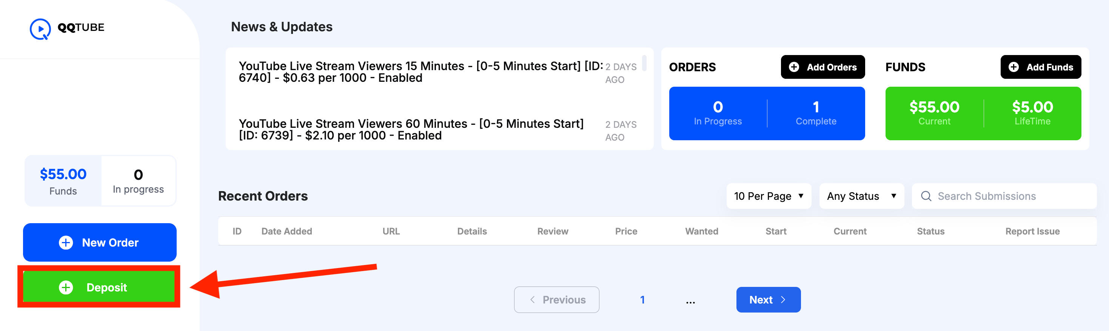The height and width of the screenshot is (331, 1109).
Task: Click the QQTube play logo icon
Action: pos(40,29)
